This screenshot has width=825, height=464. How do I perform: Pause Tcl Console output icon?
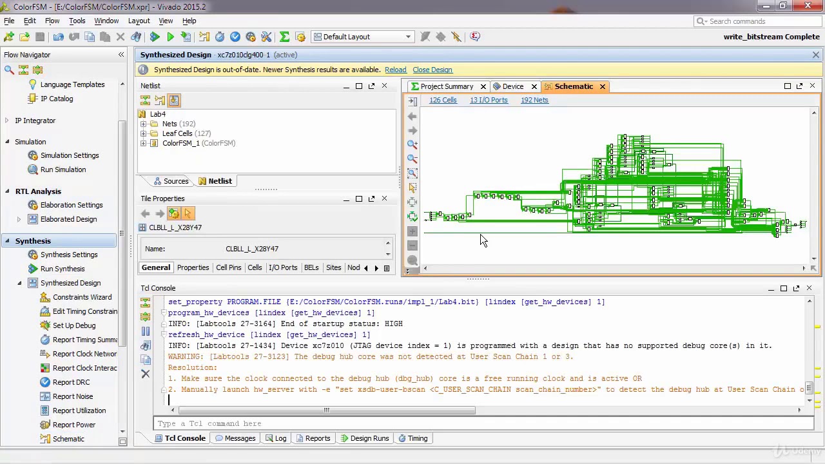pyautogui.click(x=145, y=331)
